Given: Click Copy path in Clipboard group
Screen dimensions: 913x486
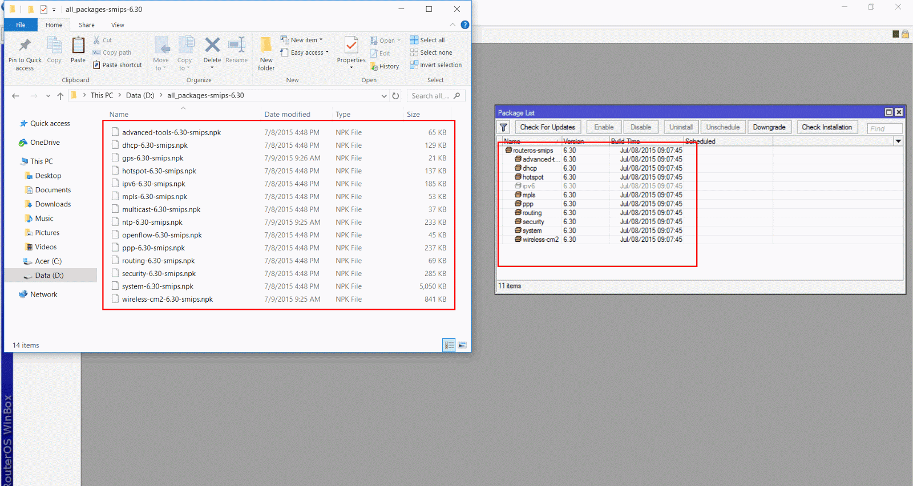Looking at the screenshot, I should [x=112, y=52].
